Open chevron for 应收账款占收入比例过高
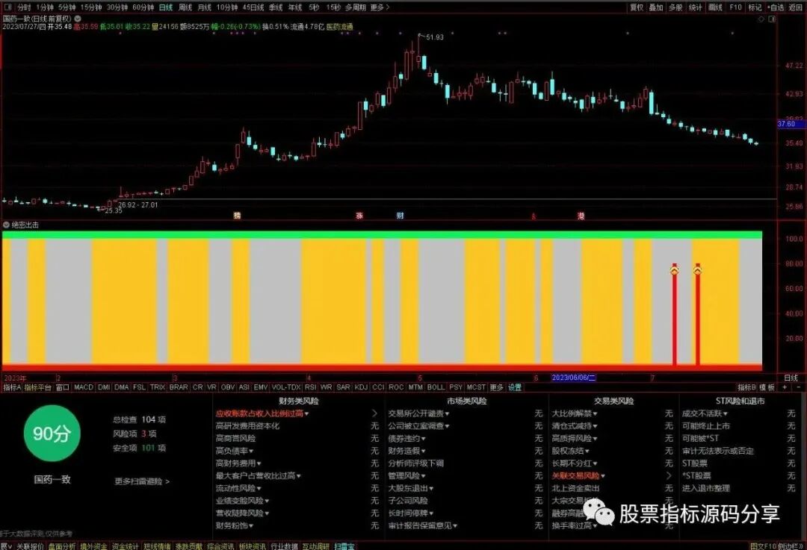The image size is (807, 550). 374,413
